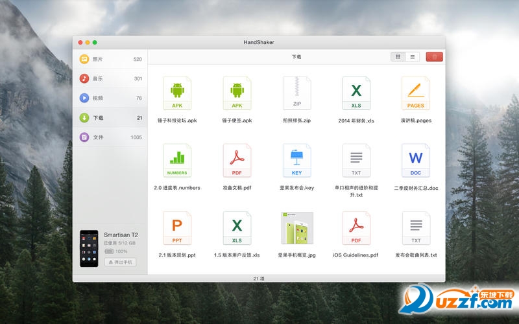This screenshot has width=519, height=324.
Task: Click the Smartisan T2 device name
Action: (x=121, y=235)
